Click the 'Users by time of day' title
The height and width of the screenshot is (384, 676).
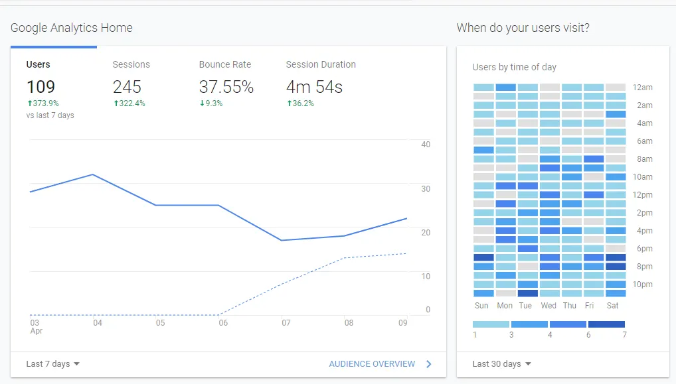tap(515, 67)
